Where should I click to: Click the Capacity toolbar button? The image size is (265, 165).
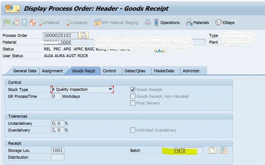77,22
